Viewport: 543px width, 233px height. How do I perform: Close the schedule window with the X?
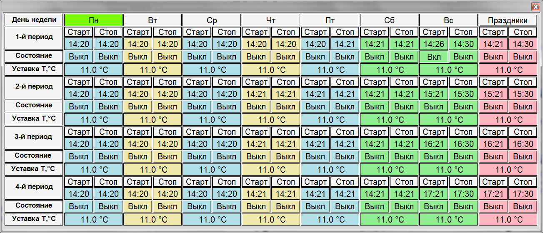click(x=535, y=7)
